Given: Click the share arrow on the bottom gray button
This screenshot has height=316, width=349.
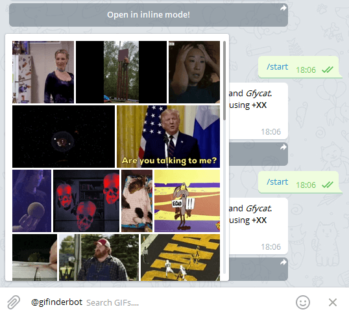Looking at the screenshot, I should point(283,262).
